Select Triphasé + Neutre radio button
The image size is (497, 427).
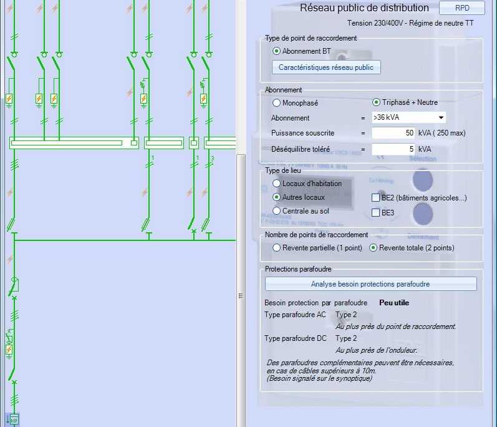376,102
